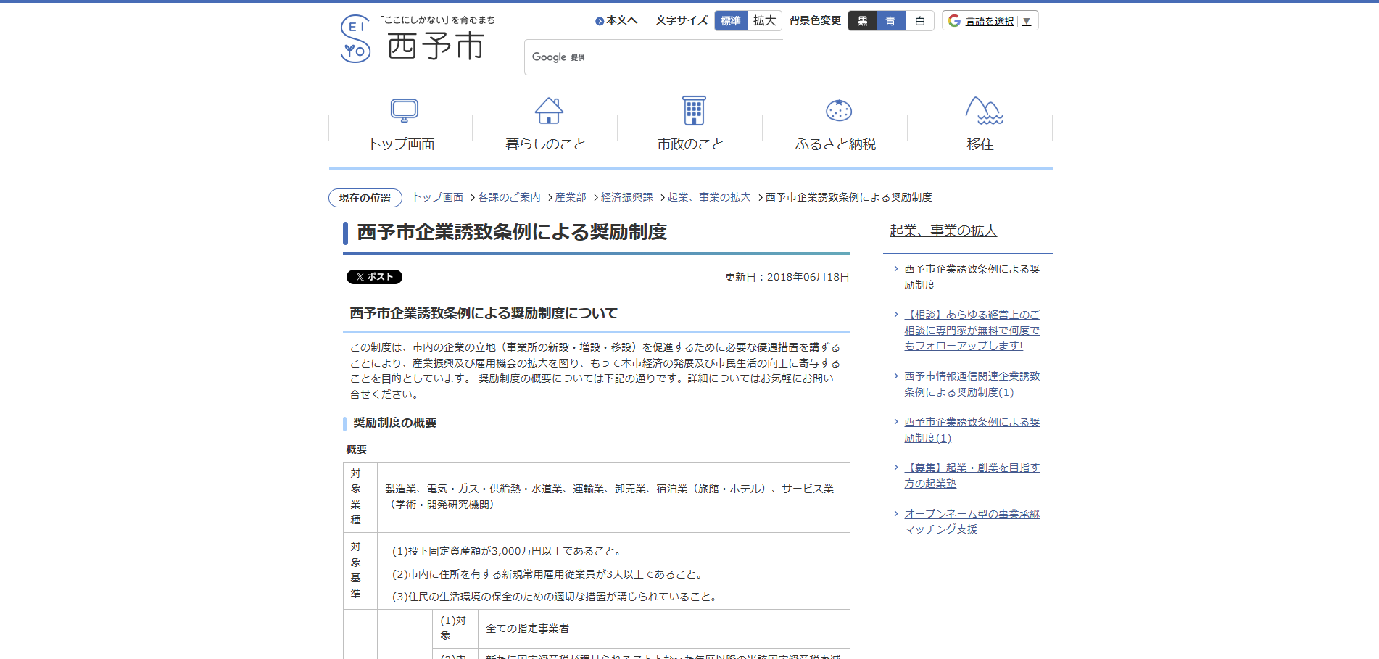1379x659 pixels.
Task: Click the page title 西予市企業誘致条例による奨励制度
Action: click(x=512, y=232)
